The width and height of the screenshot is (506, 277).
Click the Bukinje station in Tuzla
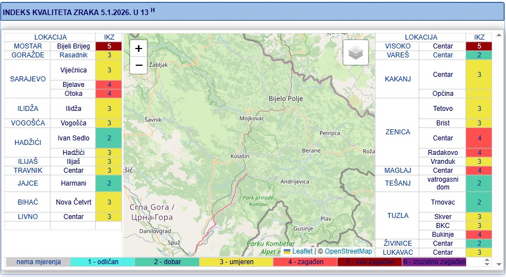[x=442, y=235]
